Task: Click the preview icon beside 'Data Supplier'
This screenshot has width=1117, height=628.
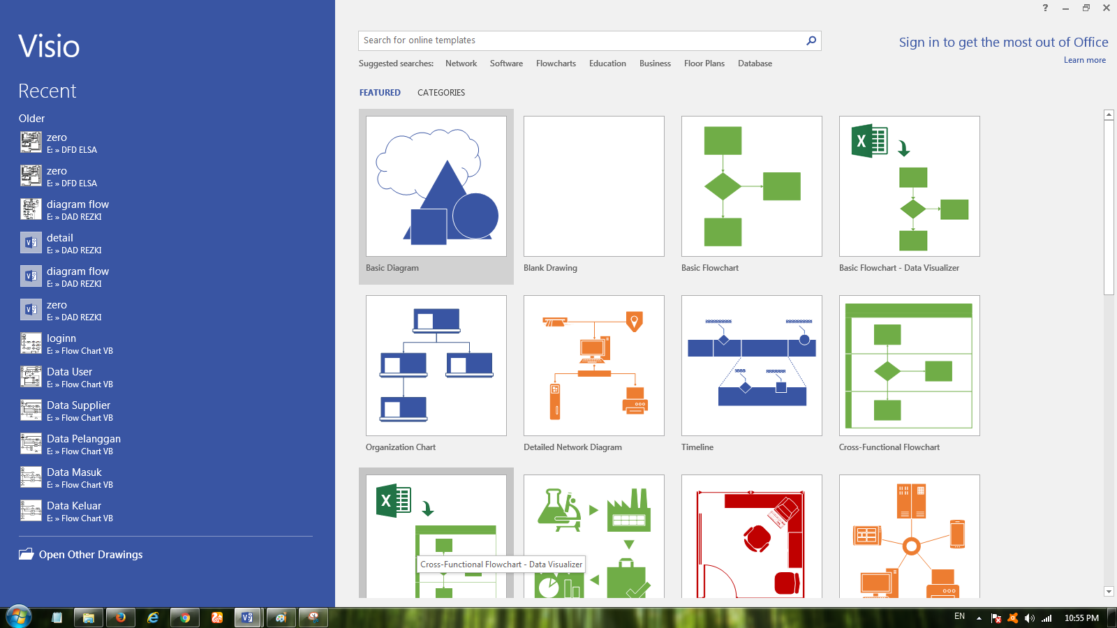Action: tap(31, 410)
